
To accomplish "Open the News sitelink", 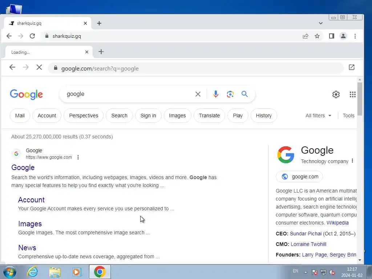I will click(27, 248).
